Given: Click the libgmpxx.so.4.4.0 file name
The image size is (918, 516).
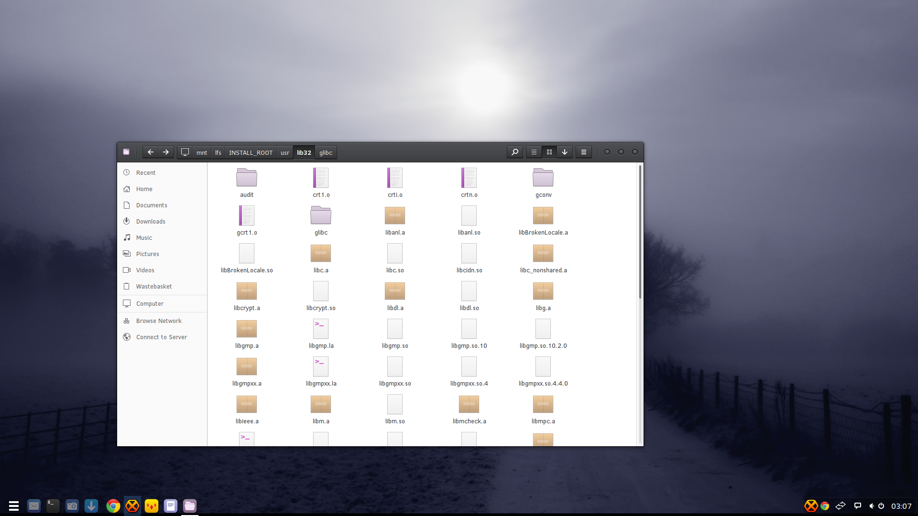Looking at the screenshot, I should click(x=543, y=384).
